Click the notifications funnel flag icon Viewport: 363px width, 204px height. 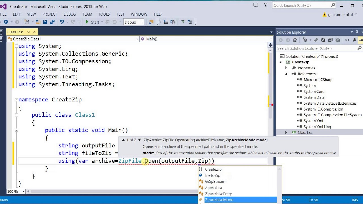click(266, 5)
